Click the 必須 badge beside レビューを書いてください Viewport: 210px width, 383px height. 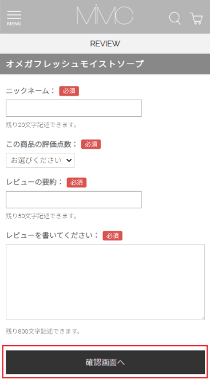point(112,236)
